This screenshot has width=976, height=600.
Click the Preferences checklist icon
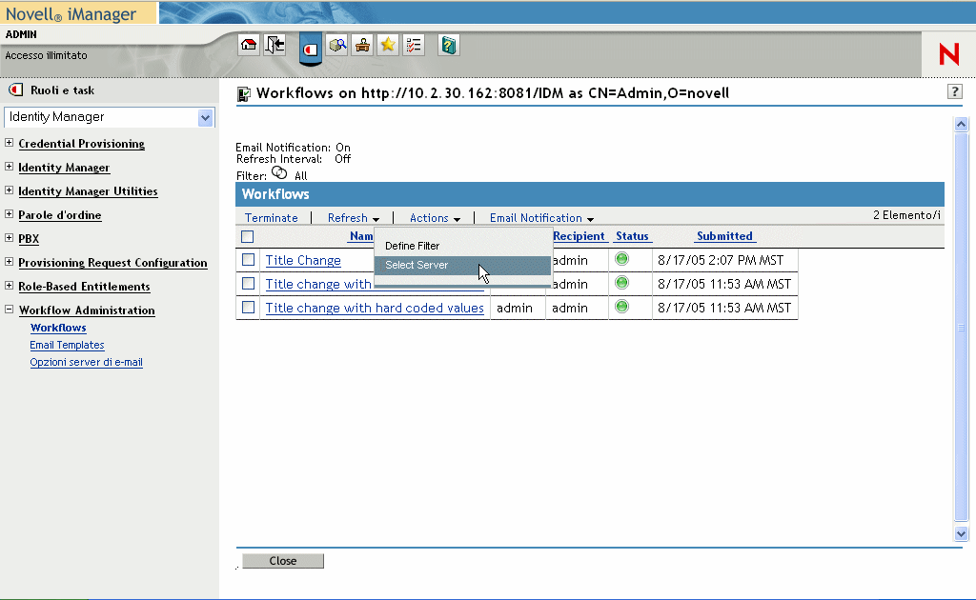pyautogui.click(x=413, y=45)
